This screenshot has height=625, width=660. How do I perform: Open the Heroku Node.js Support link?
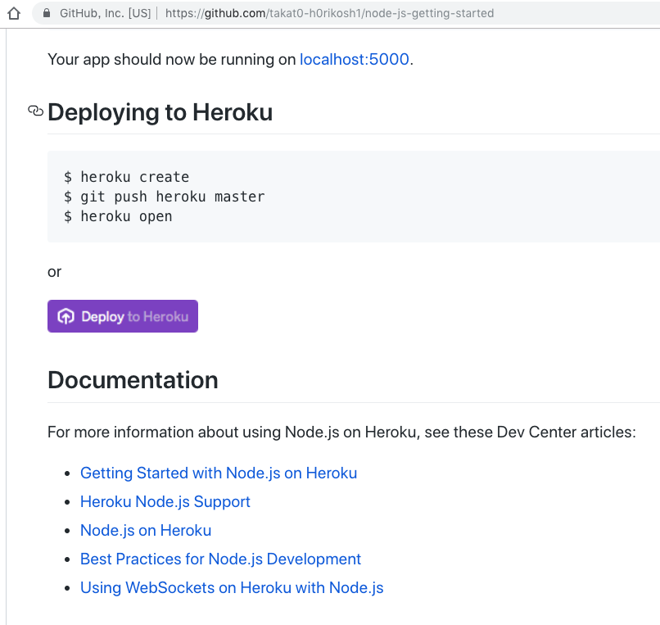165,501
